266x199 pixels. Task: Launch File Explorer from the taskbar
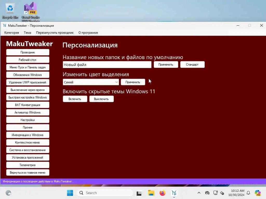click(x=151, y=193)
